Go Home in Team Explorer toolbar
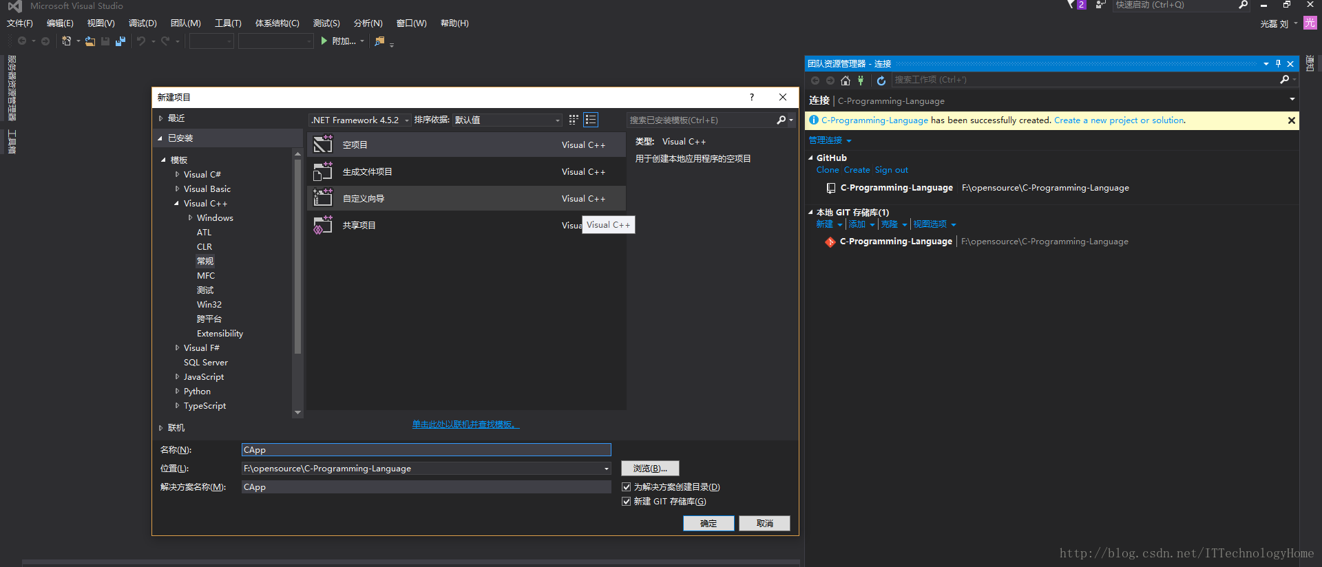The width and height of the screenshot is (1322, 567). 846,81
